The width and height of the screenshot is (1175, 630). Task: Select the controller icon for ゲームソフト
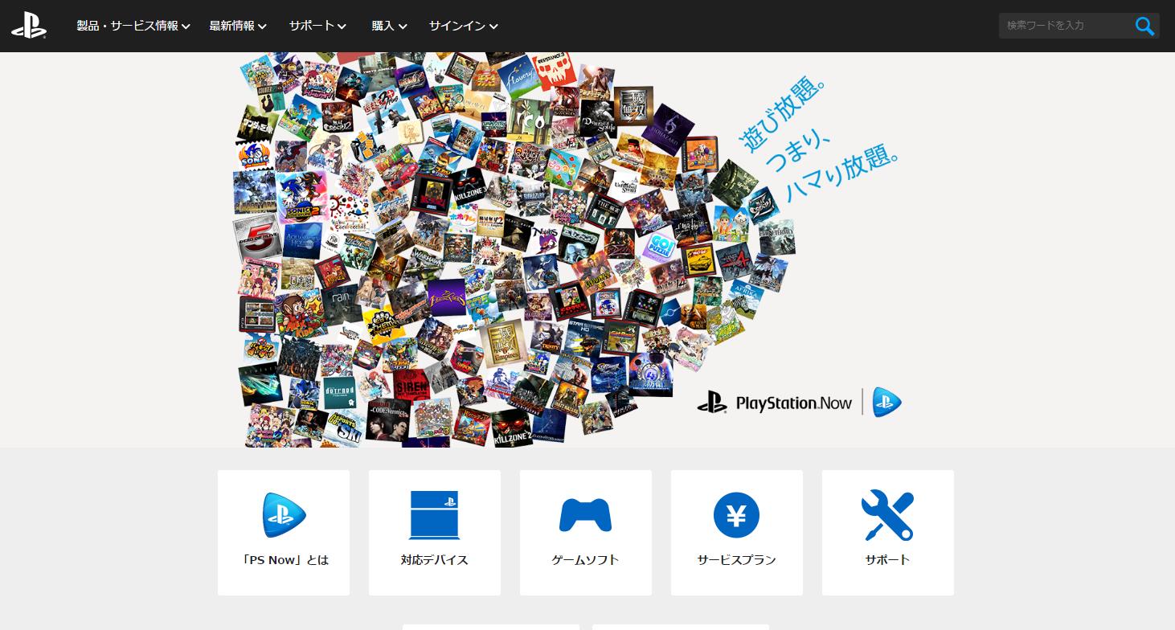tap(585, 515)
